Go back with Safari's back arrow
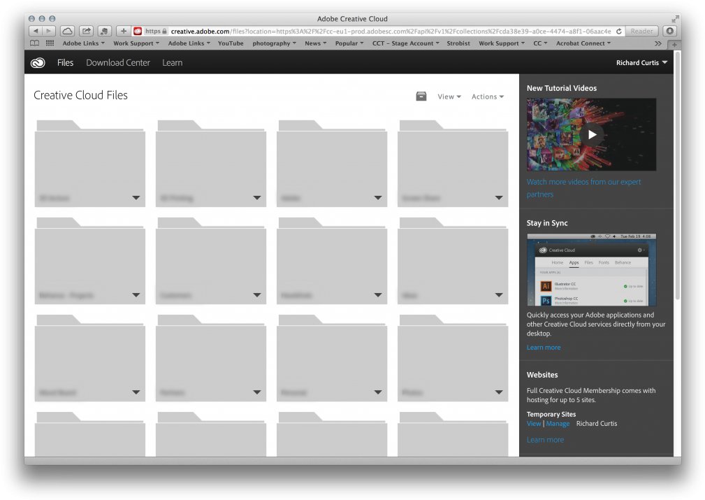 point(36,31)
